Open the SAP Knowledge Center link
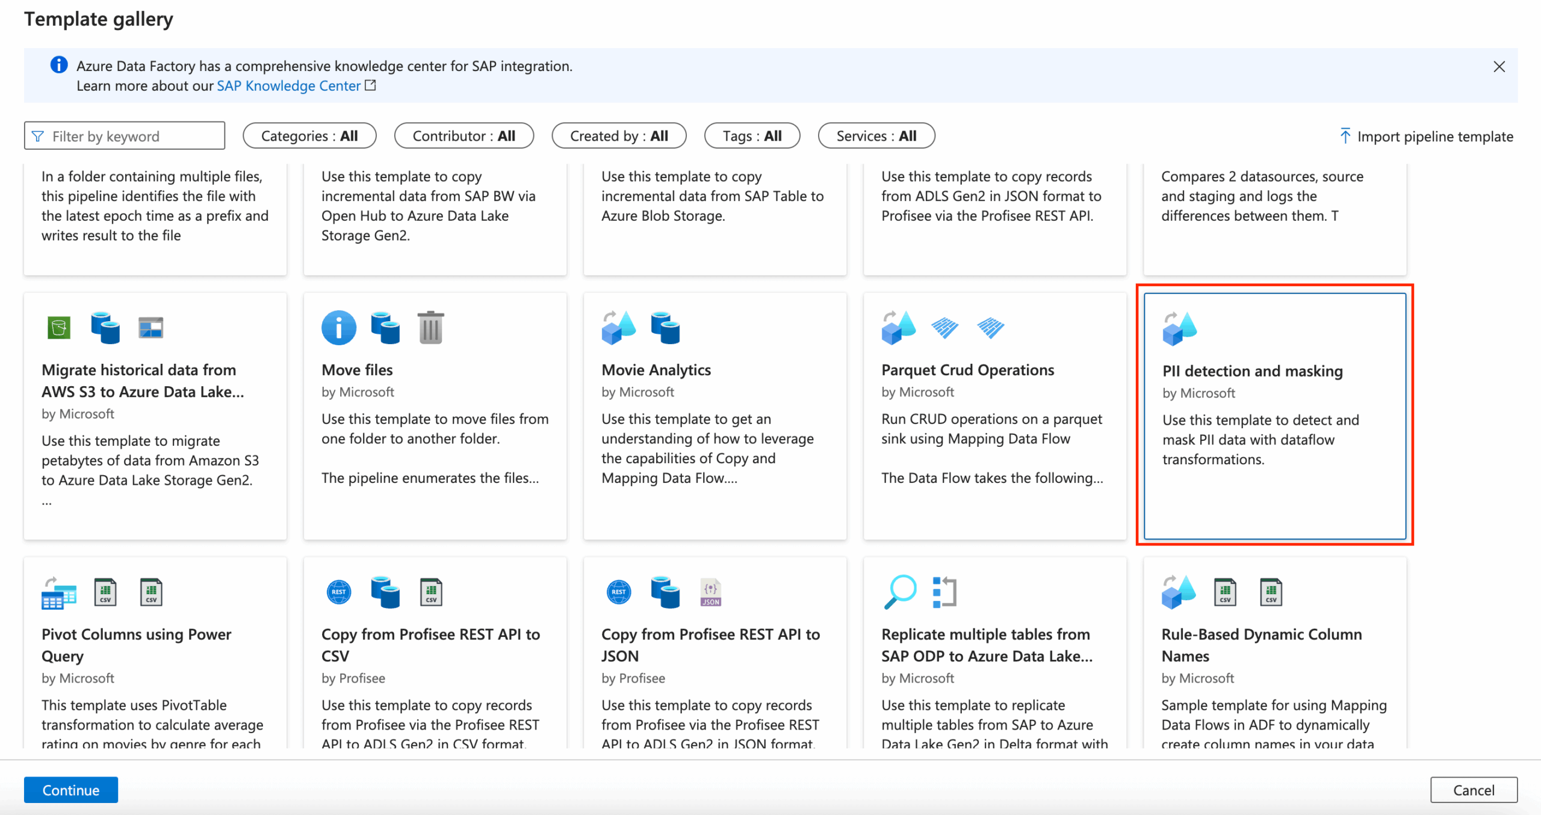This screenshot has width=1541, height=815. [x=288, y=85]
